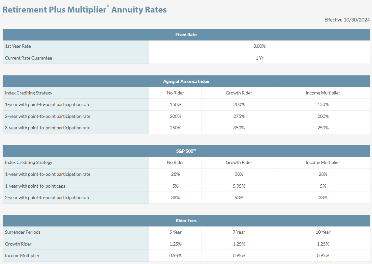Click the Aging of America Index header
Viewport: 372px width, 264px height.
coord(186,81)
